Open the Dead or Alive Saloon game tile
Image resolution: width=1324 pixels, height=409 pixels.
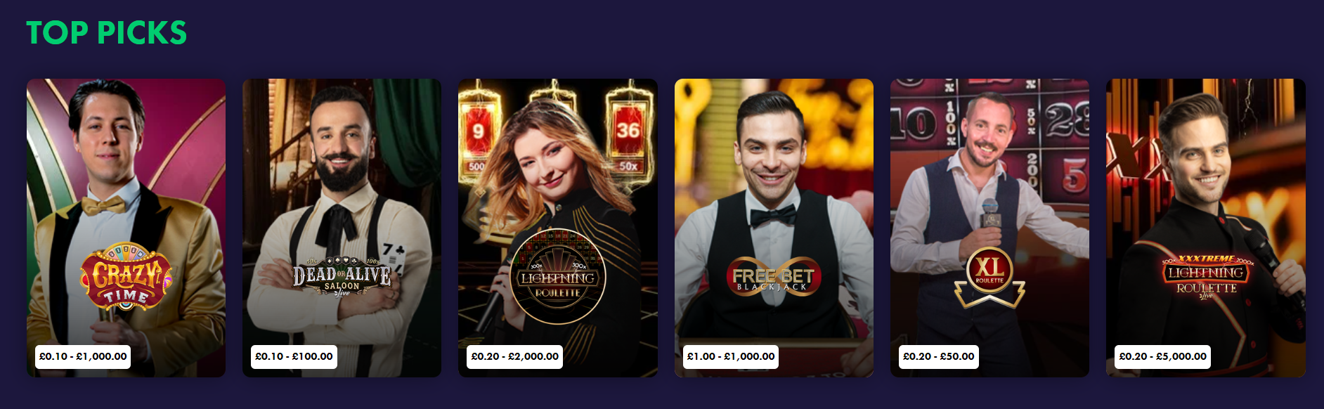tap(342, 228)
